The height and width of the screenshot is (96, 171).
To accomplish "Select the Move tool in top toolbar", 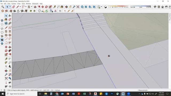I will click(43, 7).
